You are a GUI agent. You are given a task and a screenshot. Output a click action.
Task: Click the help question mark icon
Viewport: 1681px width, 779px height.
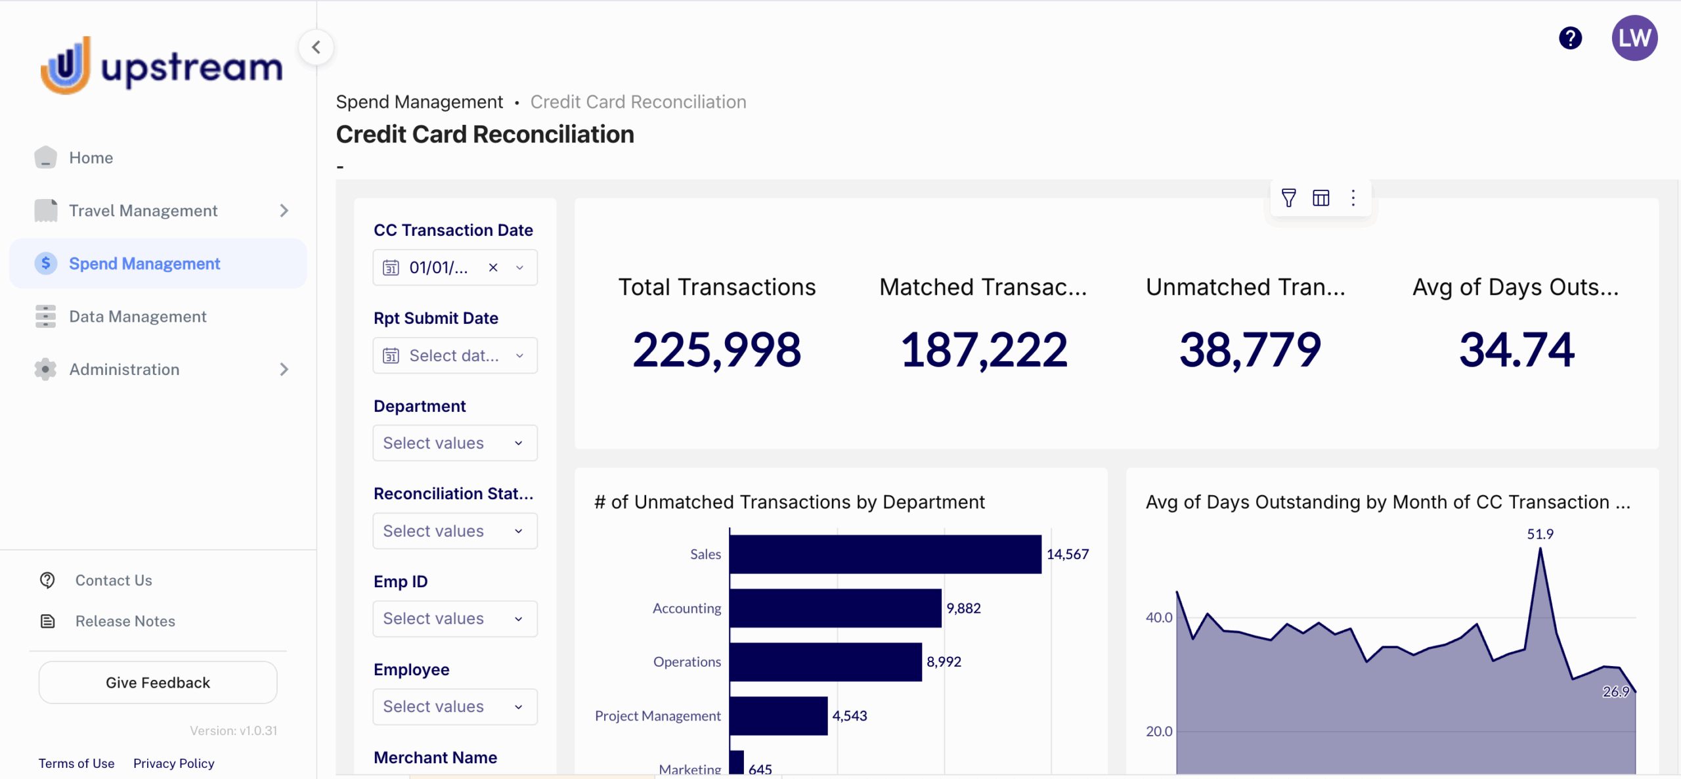click(x=1570, y=38)
